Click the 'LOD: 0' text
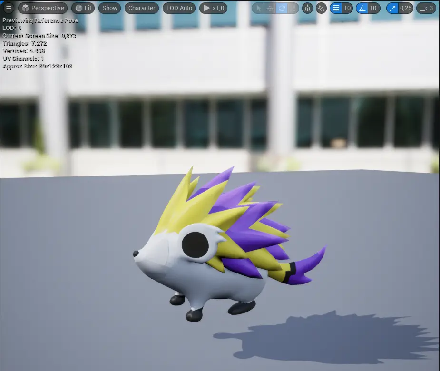Image resolution: width=440 pixels, height=371 pixels. (x=12, y=28)
